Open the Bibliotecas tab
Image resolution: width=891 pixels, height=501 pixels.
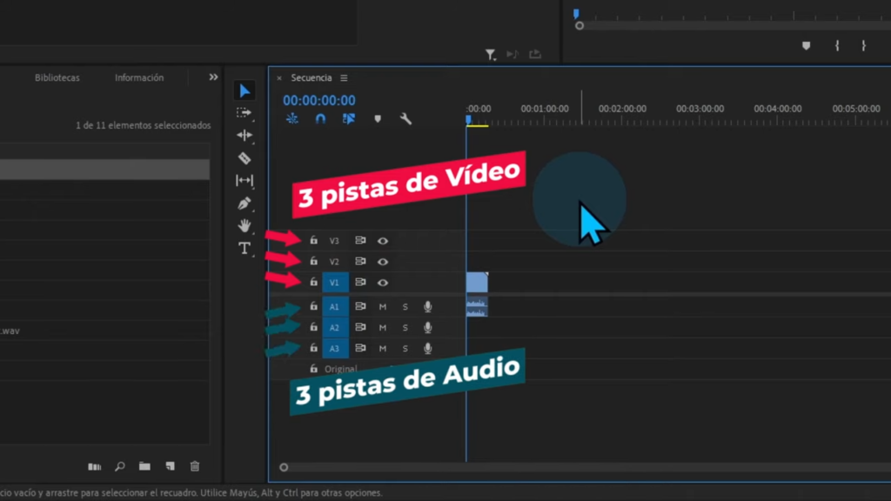57,77
